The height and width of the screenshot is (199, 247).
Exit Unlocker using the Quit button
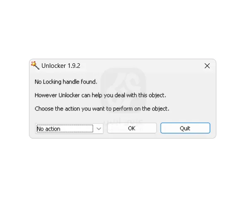pyautogui.click(x=185, y=128)
